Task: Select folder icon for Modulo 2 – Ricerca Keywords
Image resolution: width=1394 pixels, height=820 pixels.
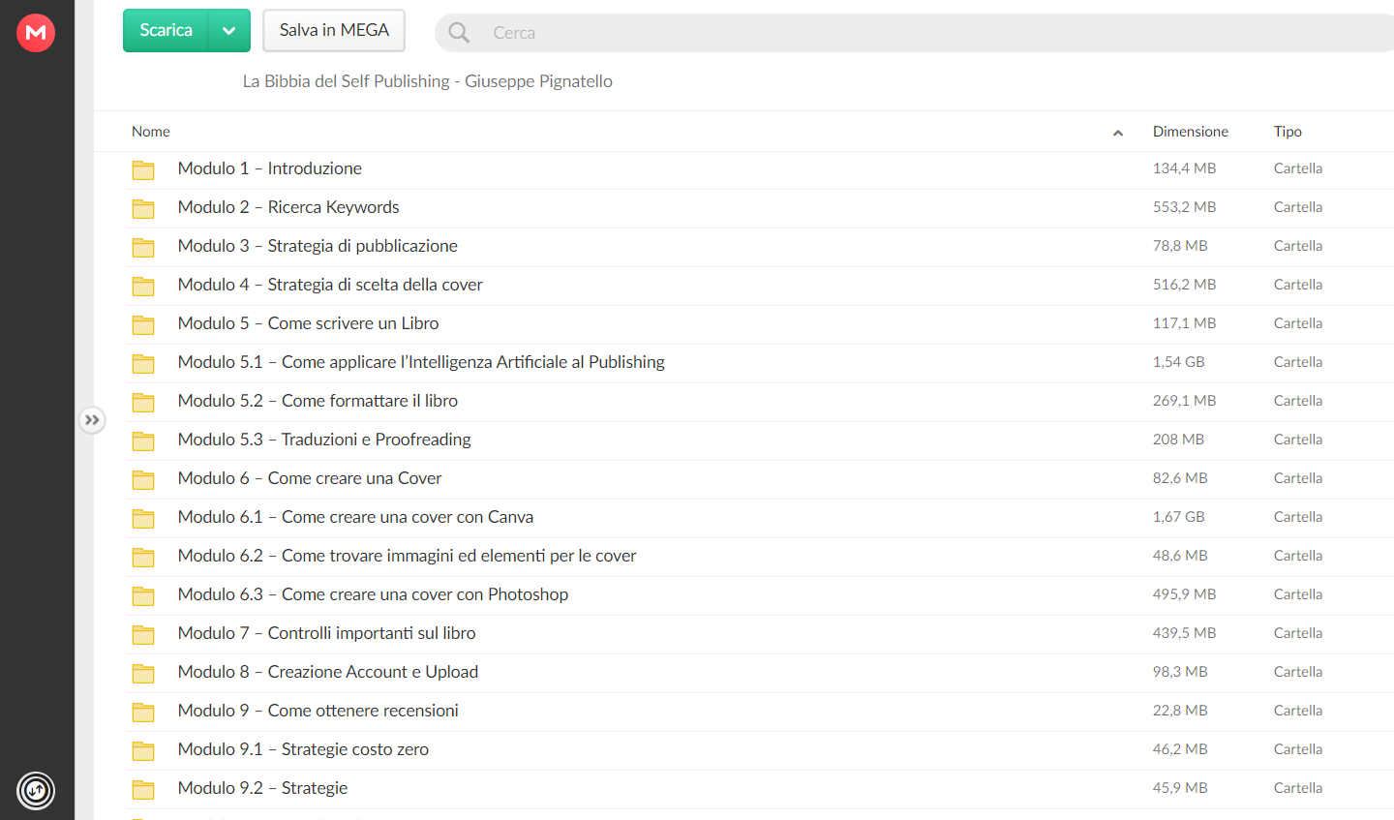Action: click(143, 209)
